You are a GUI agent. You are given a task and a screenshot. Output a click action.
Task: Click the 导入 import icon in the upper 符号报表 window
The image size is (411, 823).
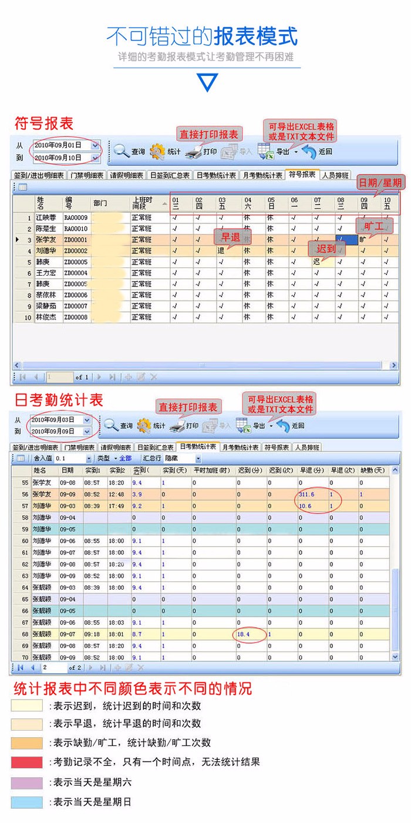coord(230,151)
